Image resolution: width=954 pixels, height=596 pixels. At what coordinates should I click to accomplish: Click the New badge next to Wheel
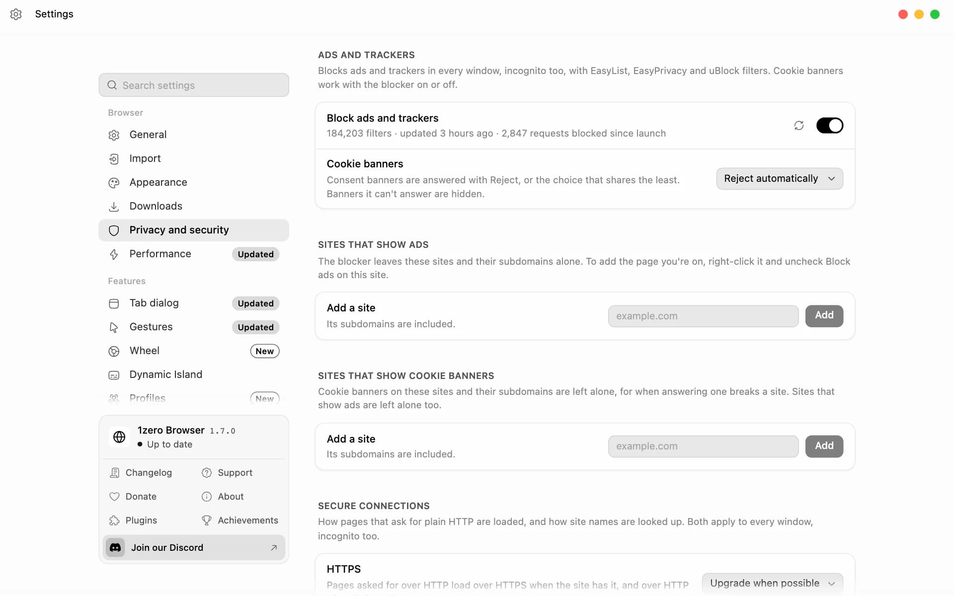pos(265,351)
